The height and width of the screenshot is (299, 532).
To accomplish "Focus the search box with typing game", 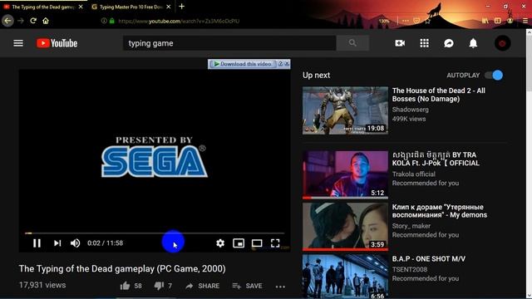I will [229, 43].
